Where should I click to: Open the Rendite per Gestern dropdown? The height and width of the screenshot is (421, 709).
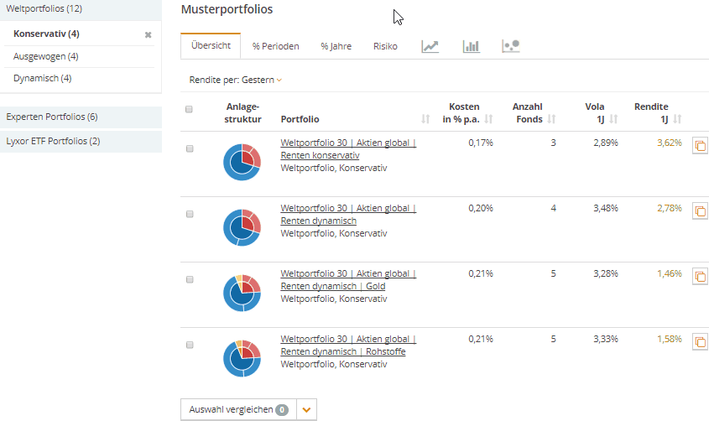coord(236,81)
